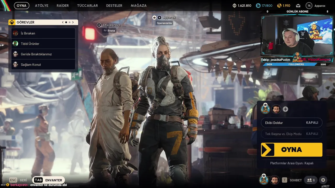Open the settings gear icon
Image resolution: width=335 pixels, height=188 pixels.
[323, 180]
